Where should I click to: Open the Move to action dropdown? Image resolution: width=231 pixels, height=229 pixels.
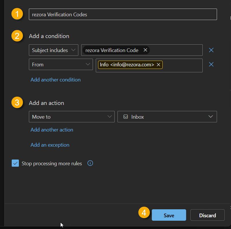click(x=71, y=117)
